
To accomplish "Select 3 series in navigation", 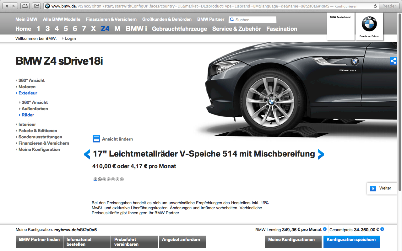I will (x=47, y=29).
